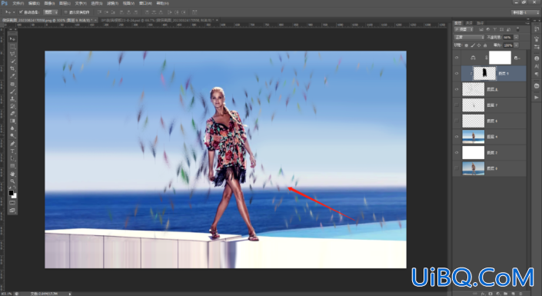Image resolution: width=542 pixels, height=296 pixels.
Task: Open status bar info arrow menu
Action: pyautogui.click(x=70, y=294)
